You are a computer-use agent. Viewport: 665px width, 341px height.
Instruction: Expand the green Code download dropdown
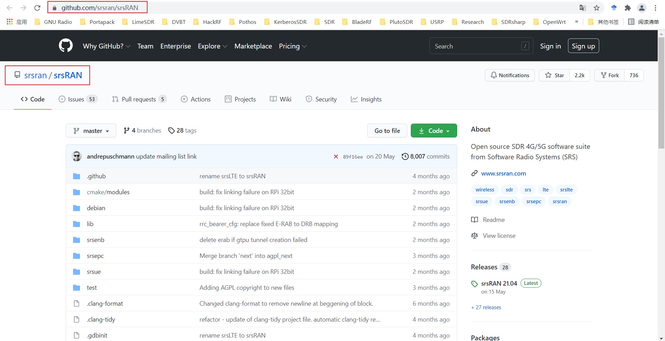pos(434,131)
